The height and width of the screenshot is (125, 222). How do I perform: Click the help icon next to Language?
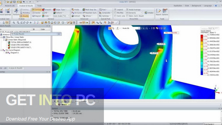pos(216,6)
